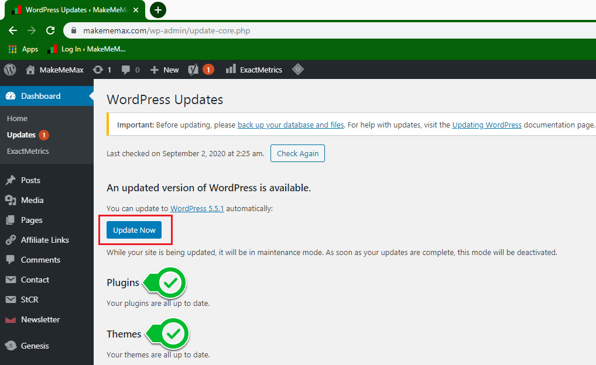Open the Affiliate Links menu label
Screen dimensions: 596x365
tap(45, 240)
